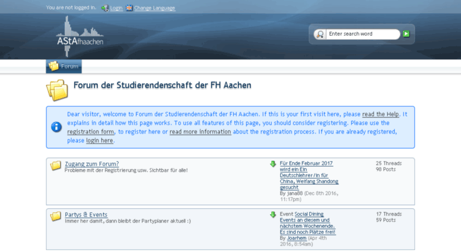Click the folder icon on Forum tab
Viewport: 461px width, 251px height.
[53, 66]
